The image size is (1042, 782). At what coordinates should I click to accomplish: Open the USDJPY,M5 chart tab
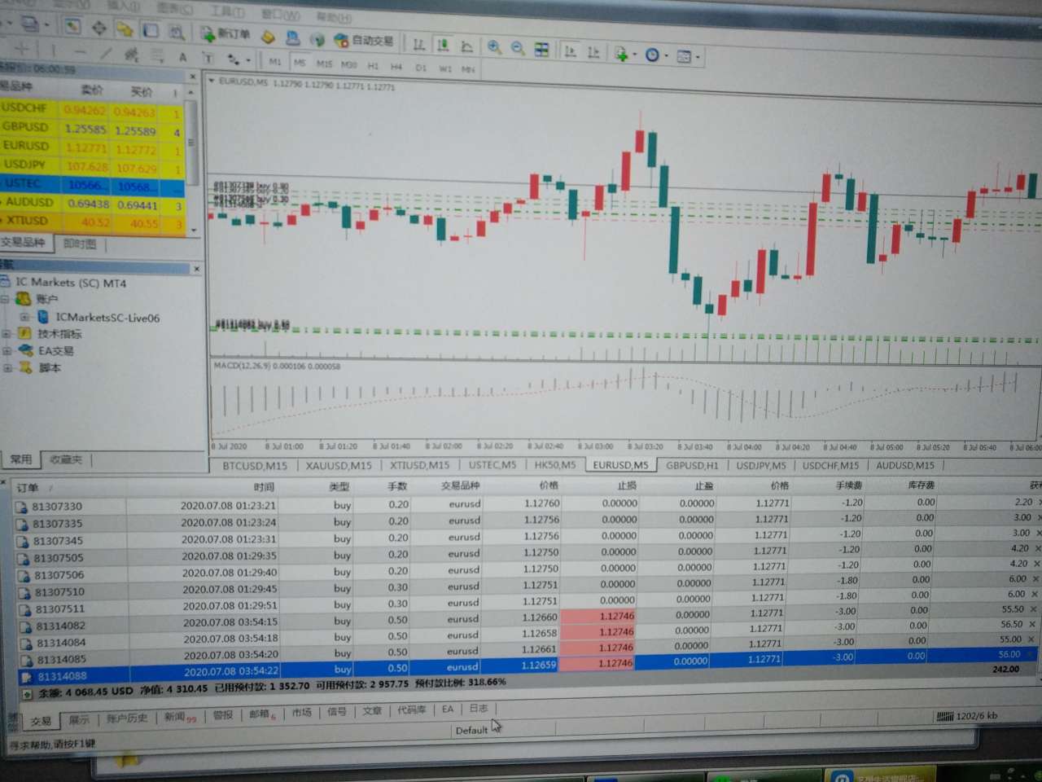click(x=761, y=465)
